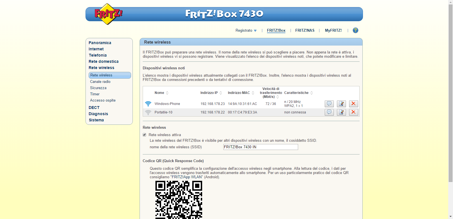Click the SSID name input field
This screenshot has width=453, height=219.
(x=261, y=147)
